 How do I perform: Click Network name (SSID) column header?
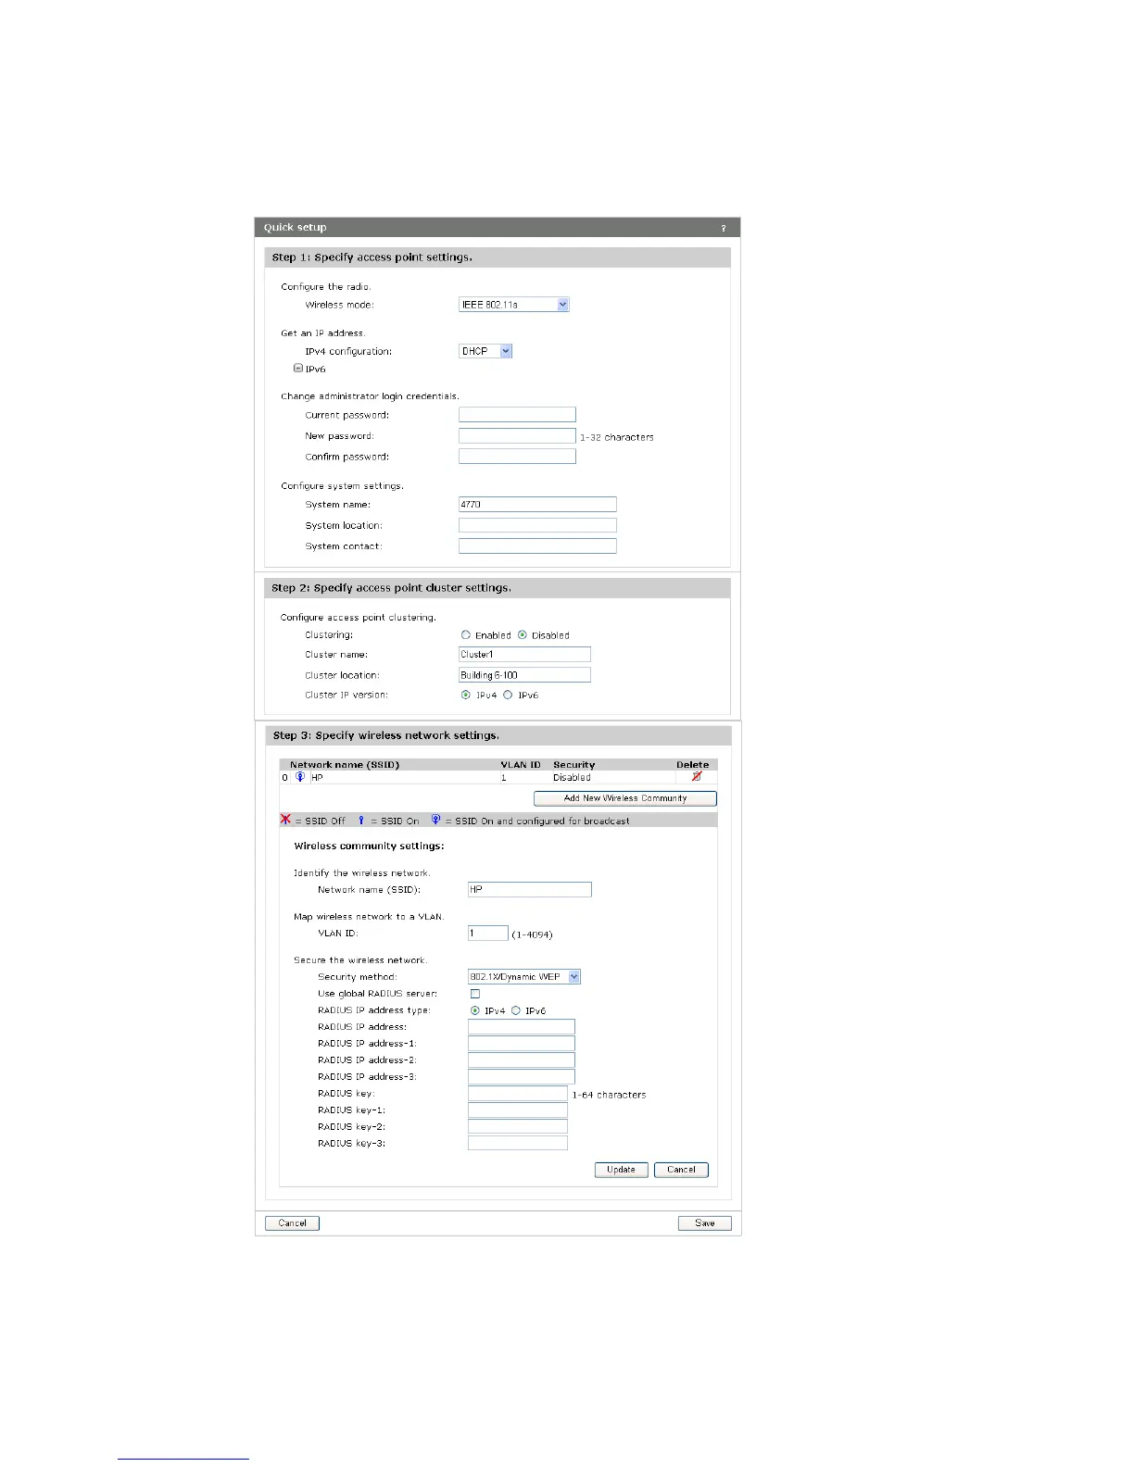coord(345,765)
